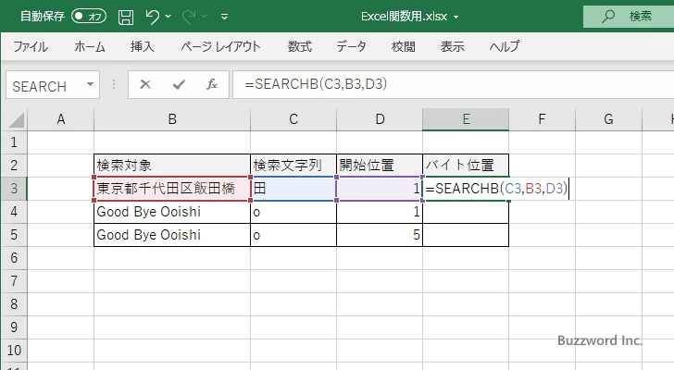This screenshot has width=674, height=370.
Task: Click empty cell E4 under the formula
Action: click(x=466, y=212)
